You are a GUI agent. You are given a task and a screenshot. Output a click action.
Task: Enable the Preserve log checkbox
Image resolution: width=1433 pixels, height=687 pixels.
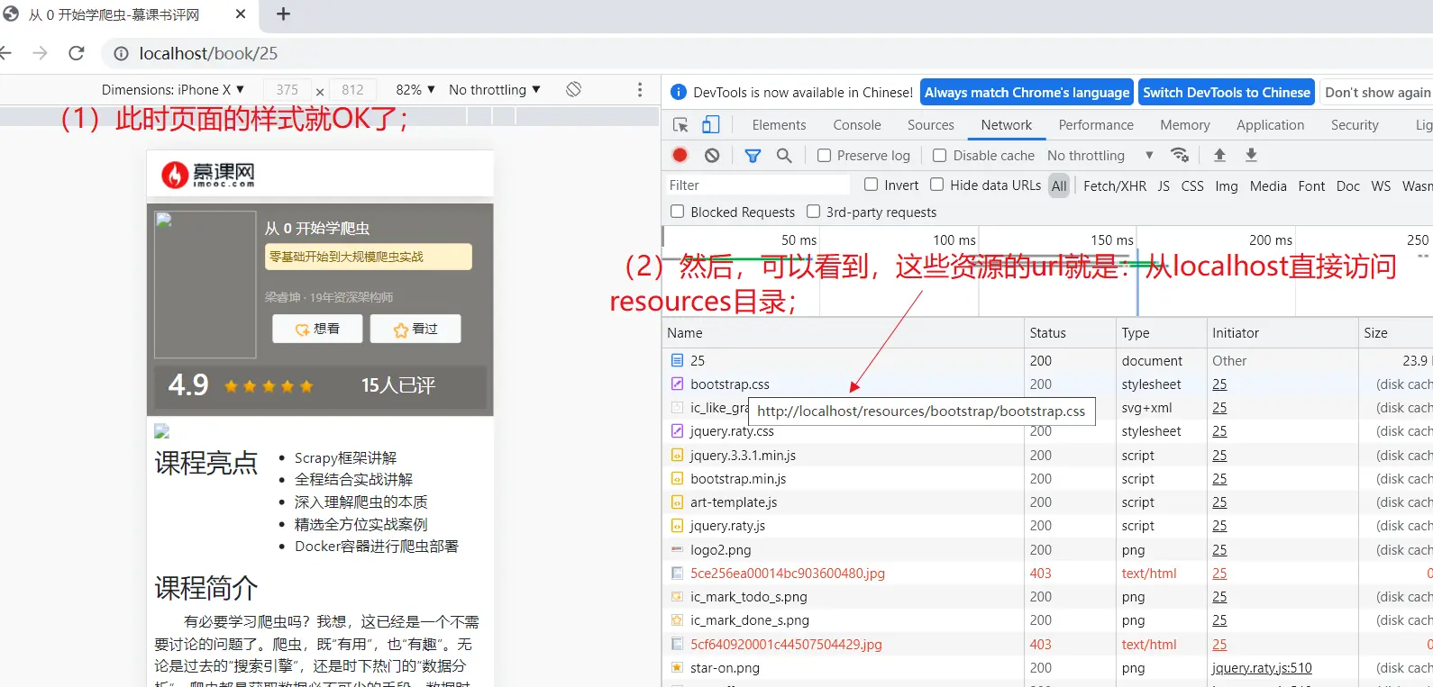click(824, 156)
